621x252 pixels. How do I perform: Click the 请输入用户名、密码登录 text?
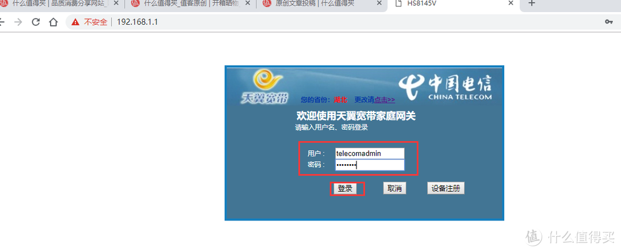point(332,127)
